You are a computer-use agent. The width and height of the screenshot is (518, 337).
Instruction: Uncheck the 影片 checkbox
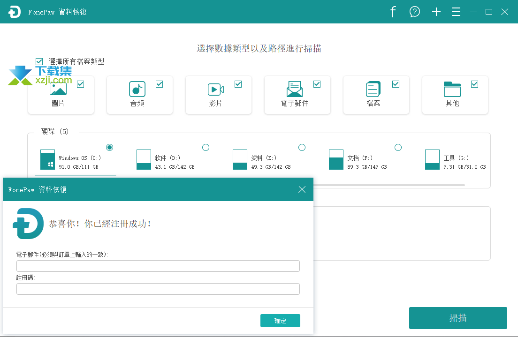(238, 84)
